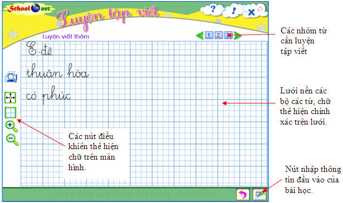Click the word "E-đê" on grid
This screenshot has height=203, width=343.
[x=39, y=49]
